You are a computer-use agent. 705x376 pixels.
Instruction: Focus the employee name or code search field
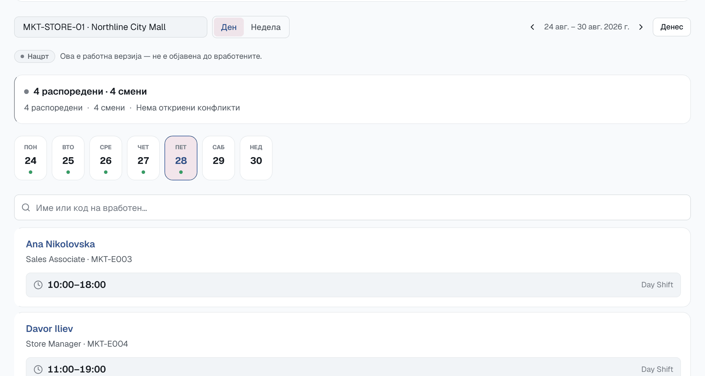352,207
